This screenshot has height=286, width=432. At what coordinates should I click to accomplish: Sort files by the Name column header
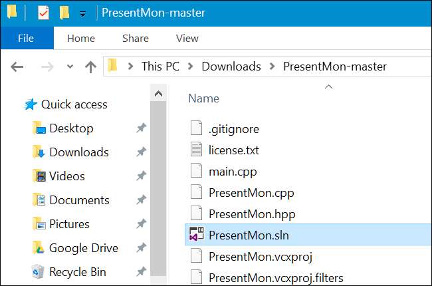tap(204, 98)
